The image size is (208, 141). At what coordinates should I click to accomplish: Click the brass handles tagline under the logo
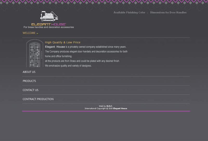point(49,27)
